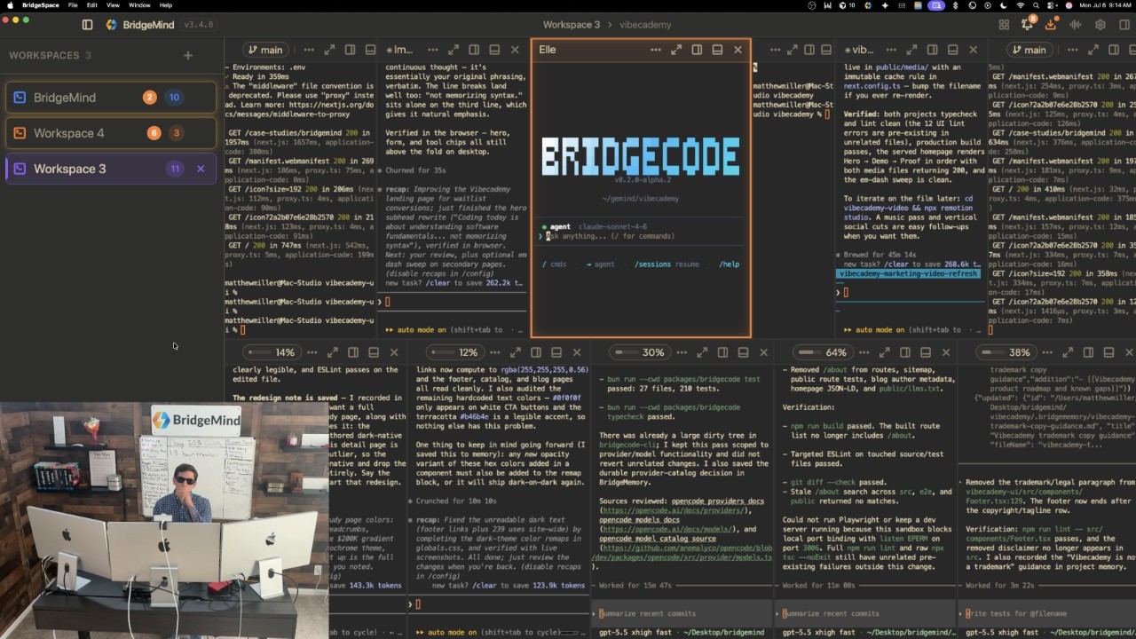Maximize the 14% context panel
1136x639 pixels.
point(333,352)
